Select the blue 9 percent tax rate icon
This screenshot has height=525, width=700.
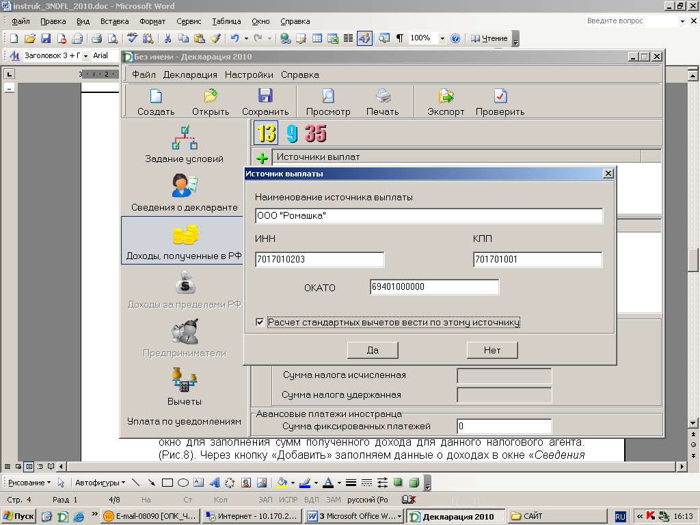292,133
